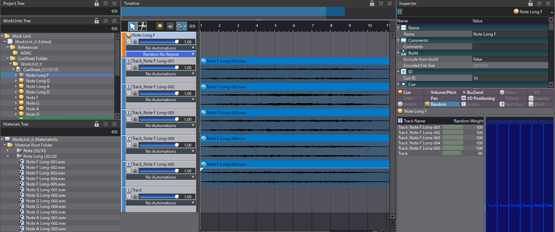The width and height of the screenshot is (555, 232).
Task: Expand Note (32/32) materials folder
Action: click(x=8, y=151)
